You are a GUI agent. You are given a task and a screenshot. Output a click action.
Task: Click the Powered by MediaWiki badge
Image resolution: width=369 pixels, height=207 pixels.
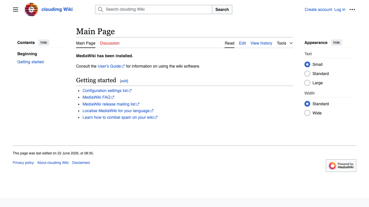(x=341, y=166)
